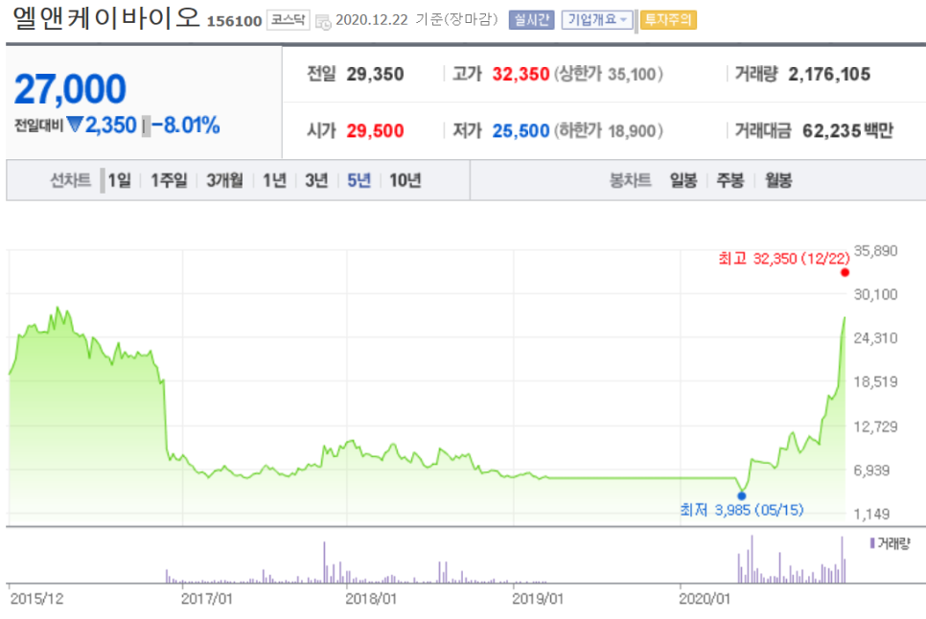Click the 투자주의 warning badge
This screenshot has height=619, width=926.
click(x=668, y=20)
